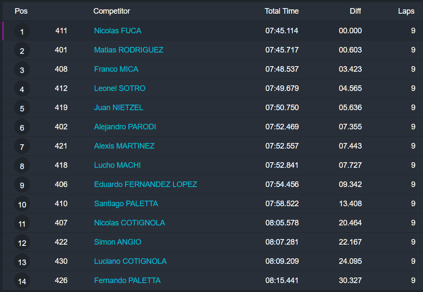Sort by Total Time column header
The width and height of the screenshot is (423, 292).
(281, 11)
